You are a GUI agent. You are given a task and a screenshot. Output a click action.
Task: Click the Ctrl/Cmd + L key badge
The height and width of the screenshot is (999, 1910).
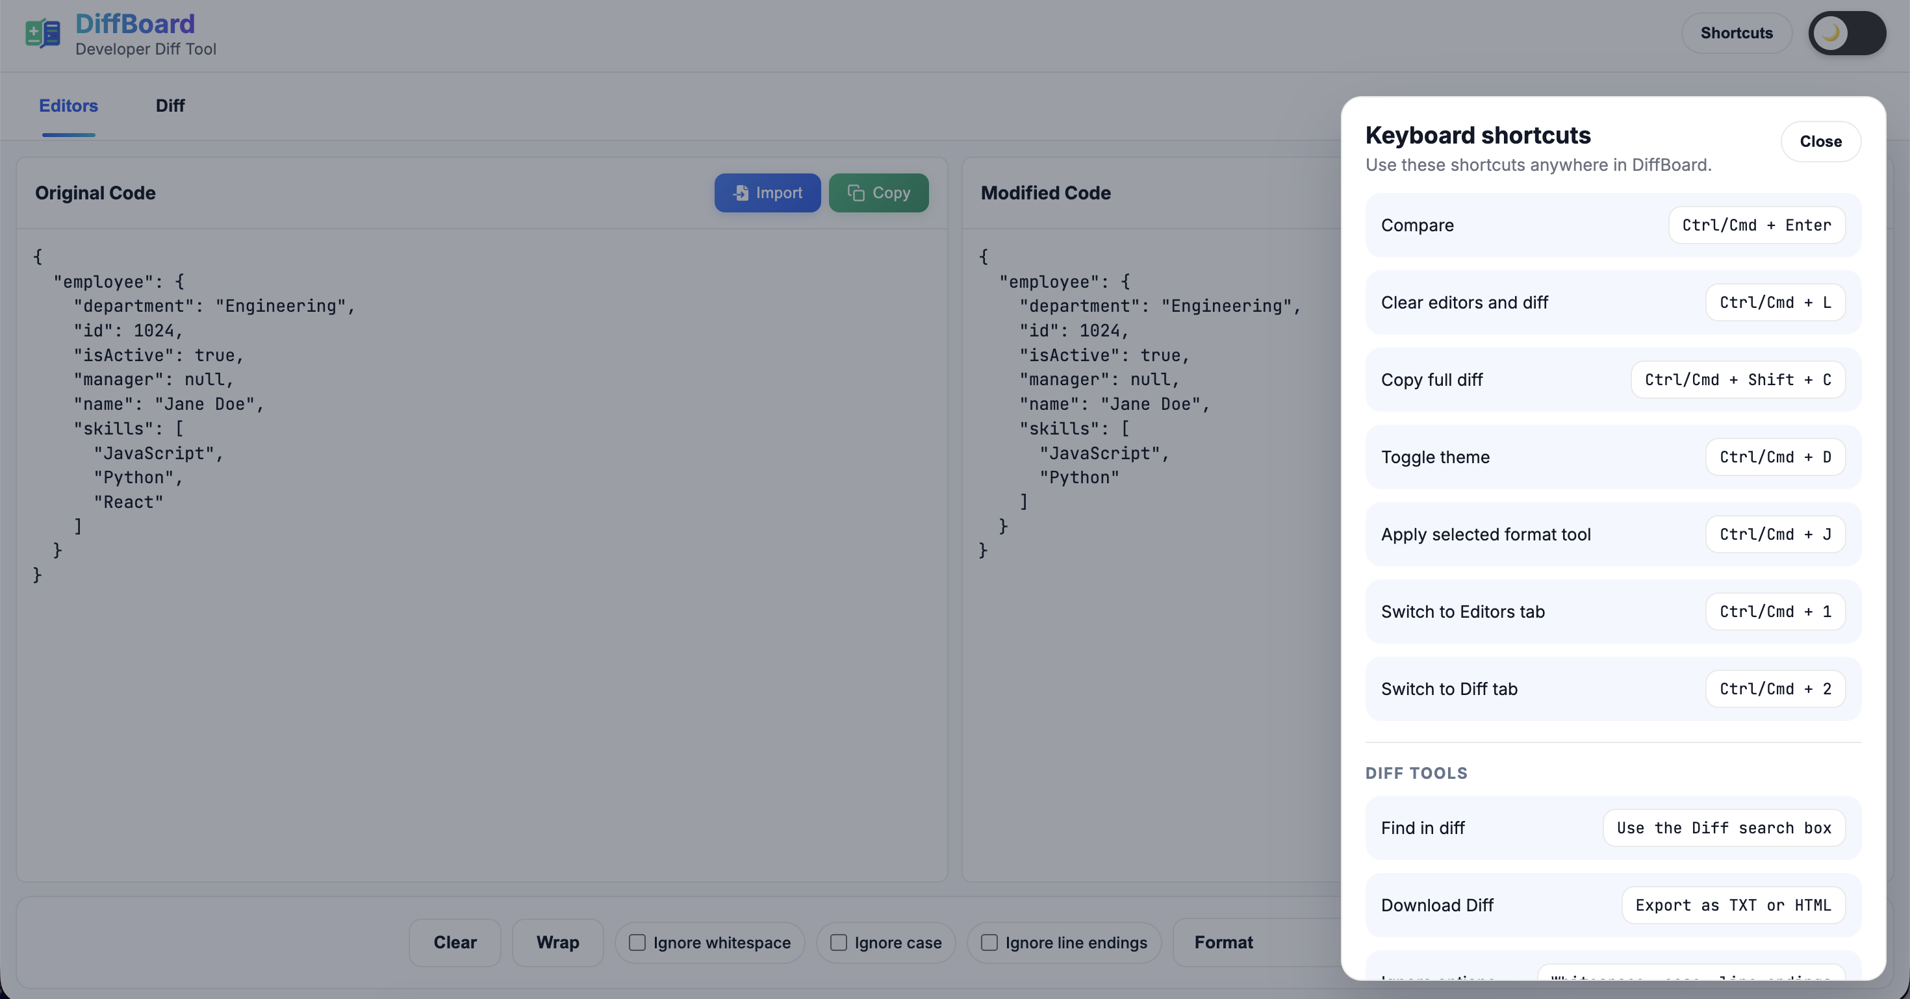(1775, 303)
